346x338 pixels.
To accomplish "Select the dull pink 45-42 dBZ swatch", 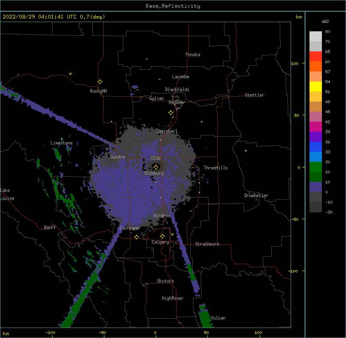I will click(315, 117).
